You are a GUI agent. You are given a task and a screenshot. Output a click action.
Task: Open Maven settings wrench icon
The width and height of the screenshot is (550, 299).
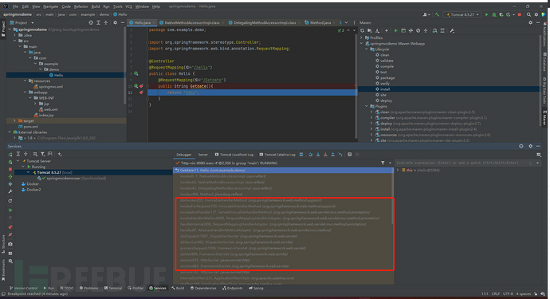(x=452, y=31)
